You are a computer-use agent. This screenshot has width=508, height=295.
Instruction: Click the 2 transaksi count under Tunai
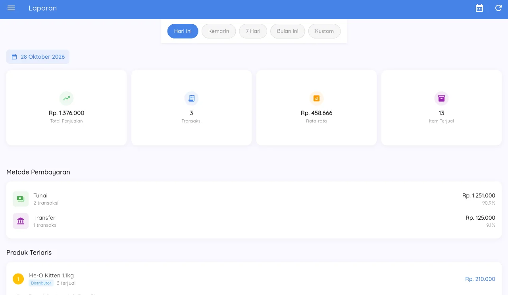[x=46, y=203]
